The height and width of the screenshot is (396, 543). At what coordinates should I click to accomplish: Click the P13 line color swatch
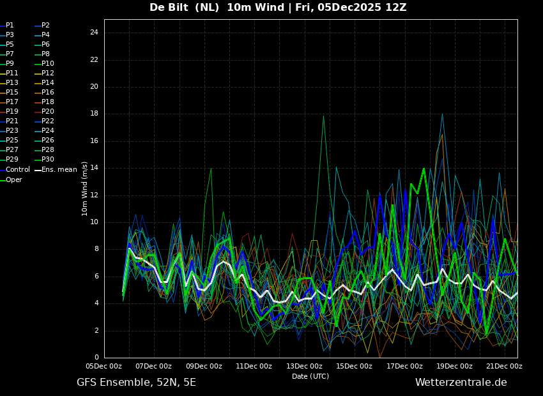click(3, 84)
